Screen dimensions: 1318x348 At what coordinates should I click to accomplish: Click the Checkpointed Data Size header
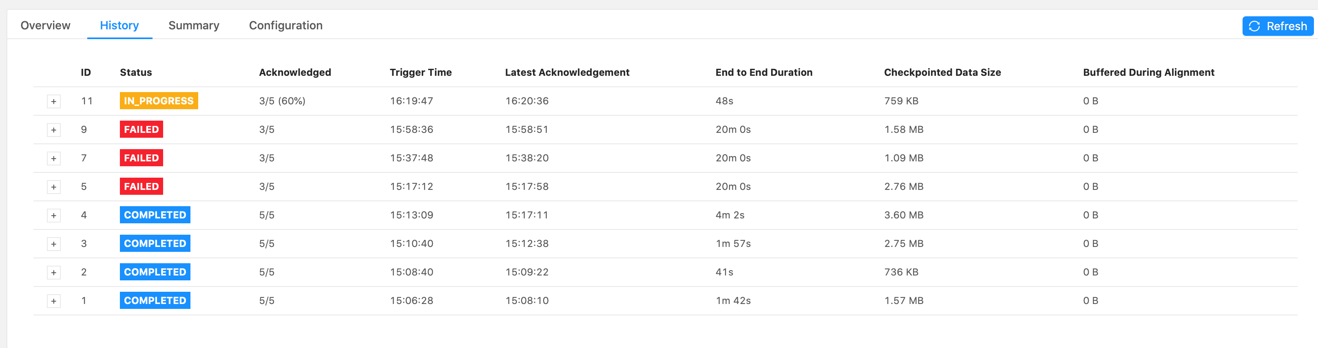pyautogui.click(x=942, y=73)
